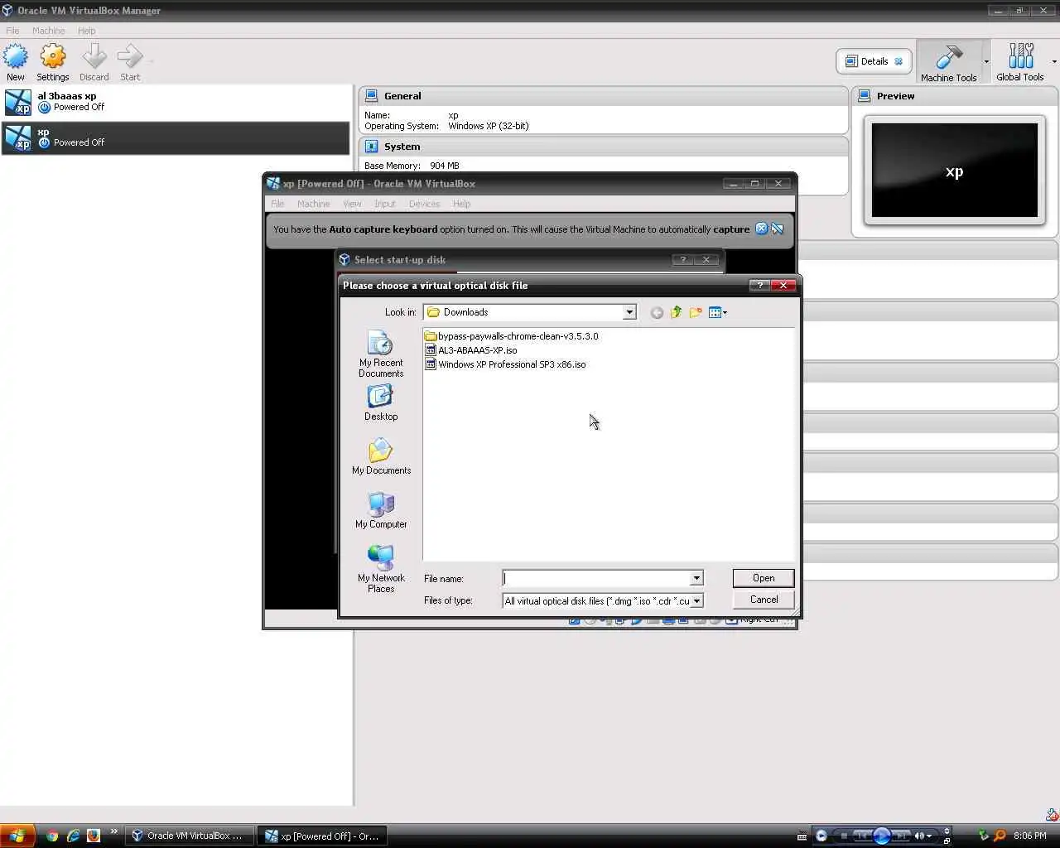1060x848 pixels.
Task: Click previous track in taskbar media player
Action: pyautogui.click(x=862, y=836)
